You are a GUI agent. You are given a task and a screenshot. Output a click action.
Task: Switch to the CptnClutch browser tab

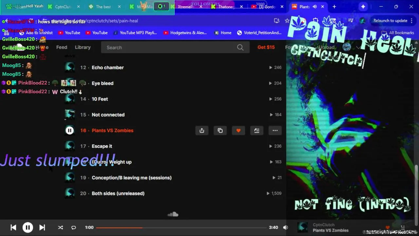(x=63, y=7)
